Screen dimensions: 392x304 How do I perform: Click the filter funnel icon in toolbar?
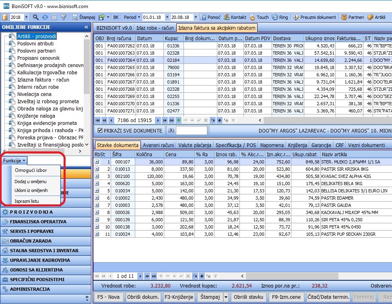(x=64, y=17)
